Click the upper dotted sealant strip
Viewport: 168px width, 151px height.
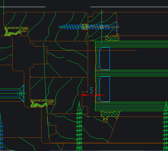97,58
